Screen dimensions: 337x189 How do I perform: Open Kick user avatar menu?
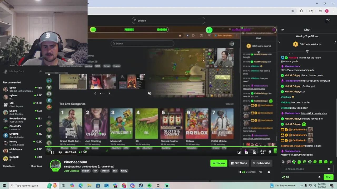point(328,20)
